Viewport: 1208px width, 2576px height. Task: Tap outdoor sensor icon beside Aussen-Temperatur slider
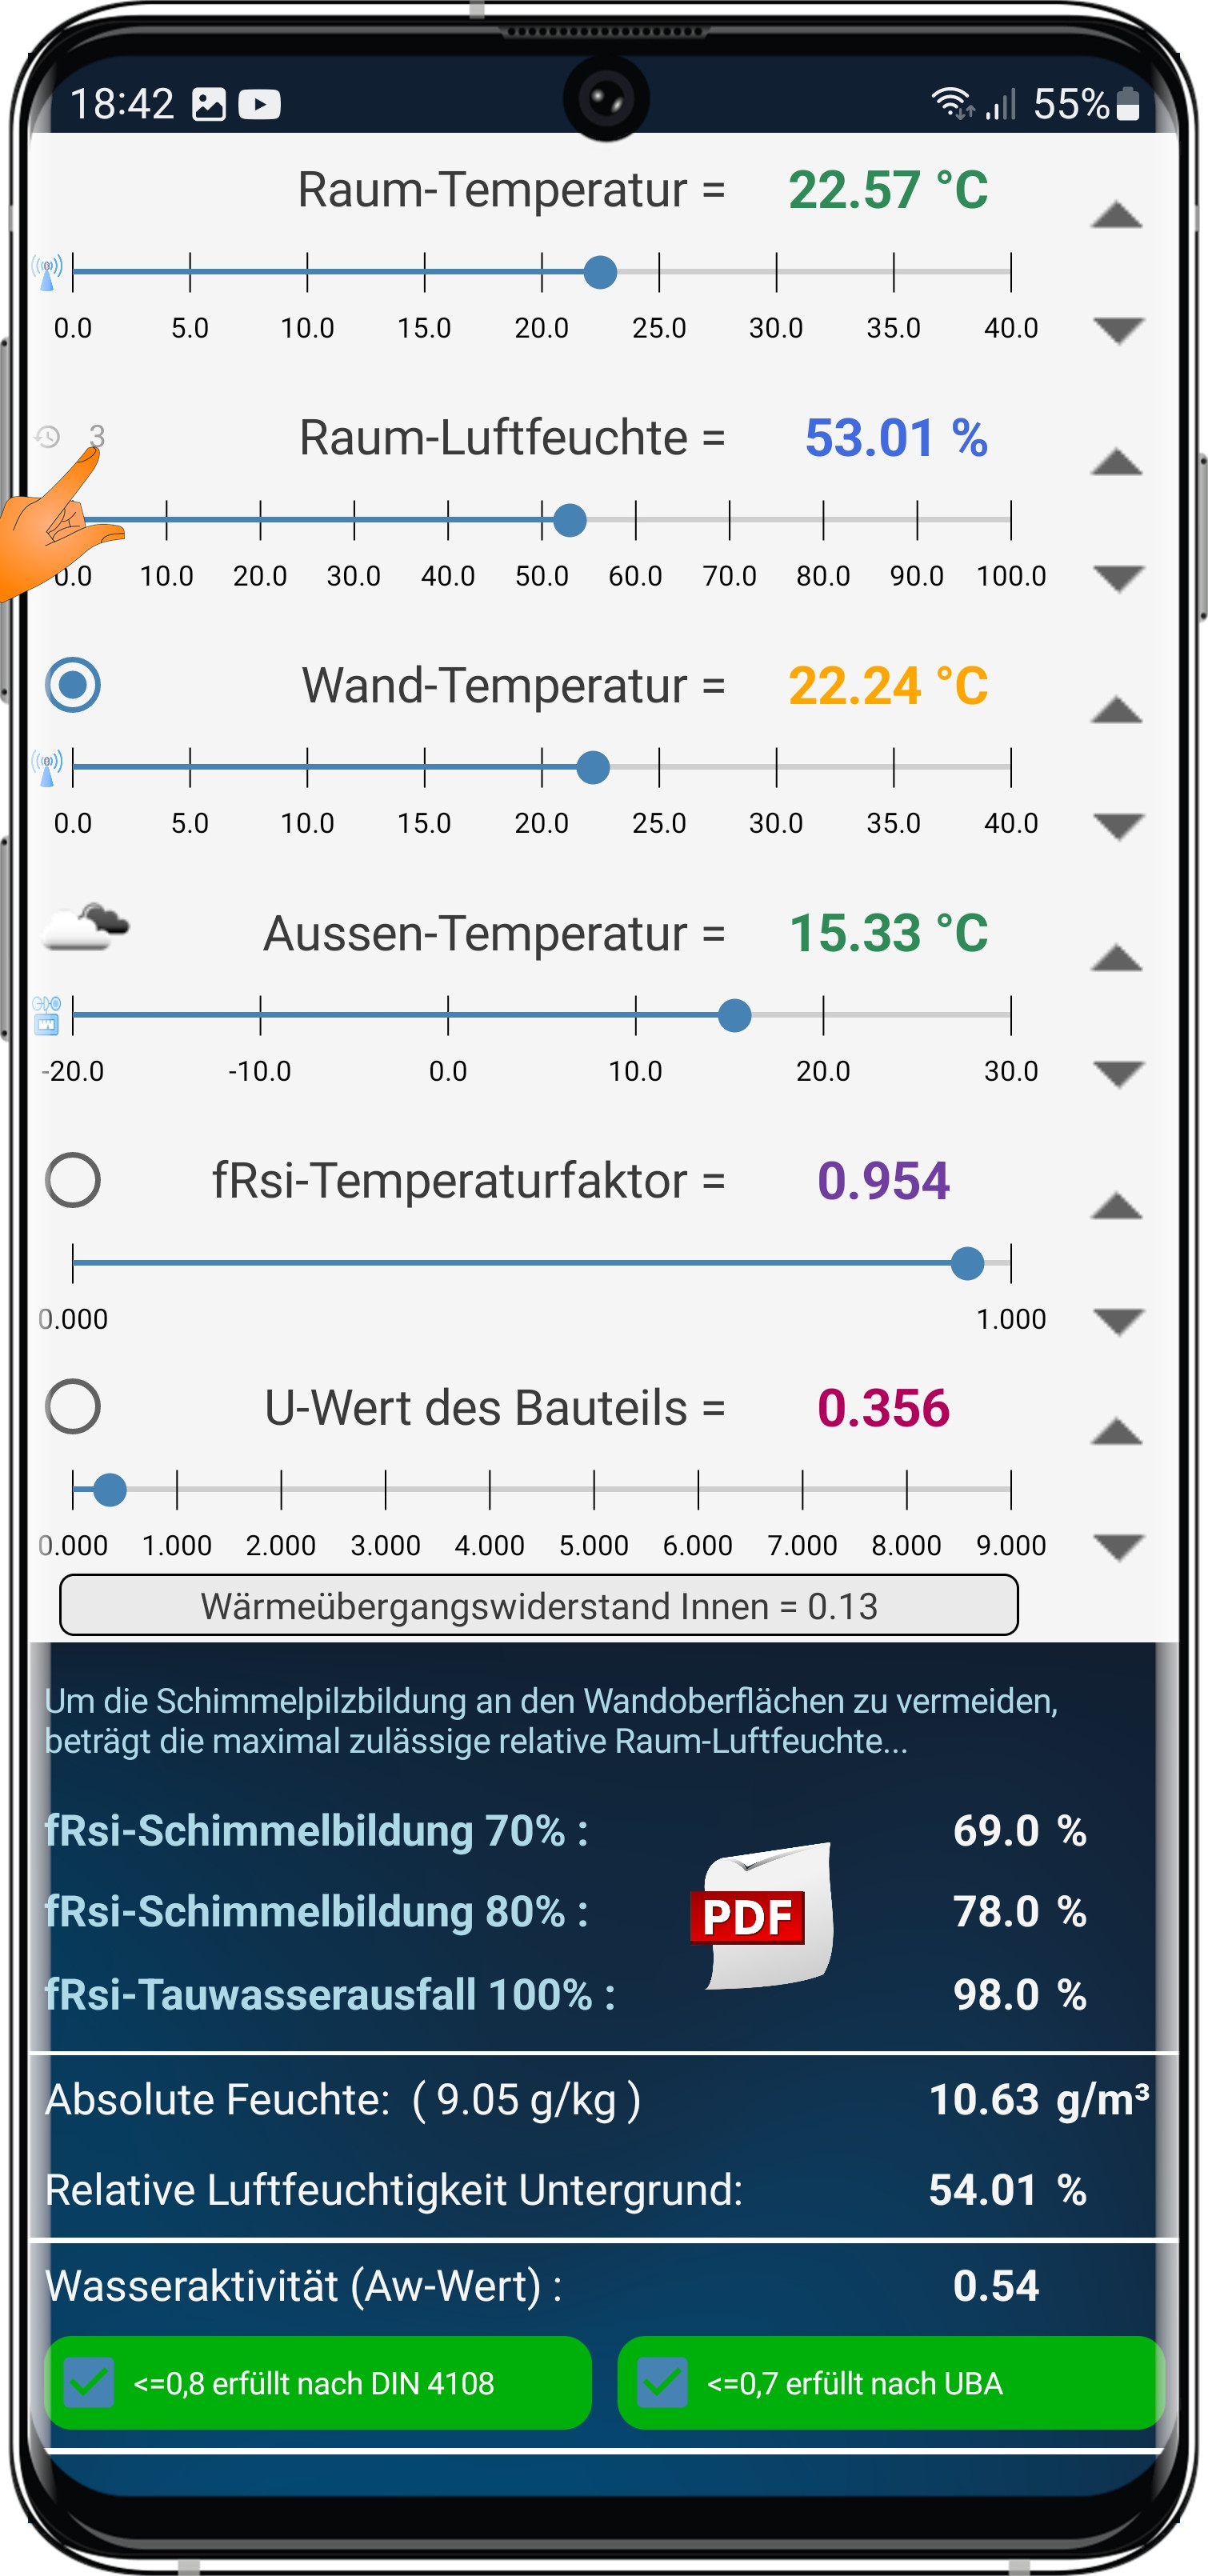pos(47,1015)
